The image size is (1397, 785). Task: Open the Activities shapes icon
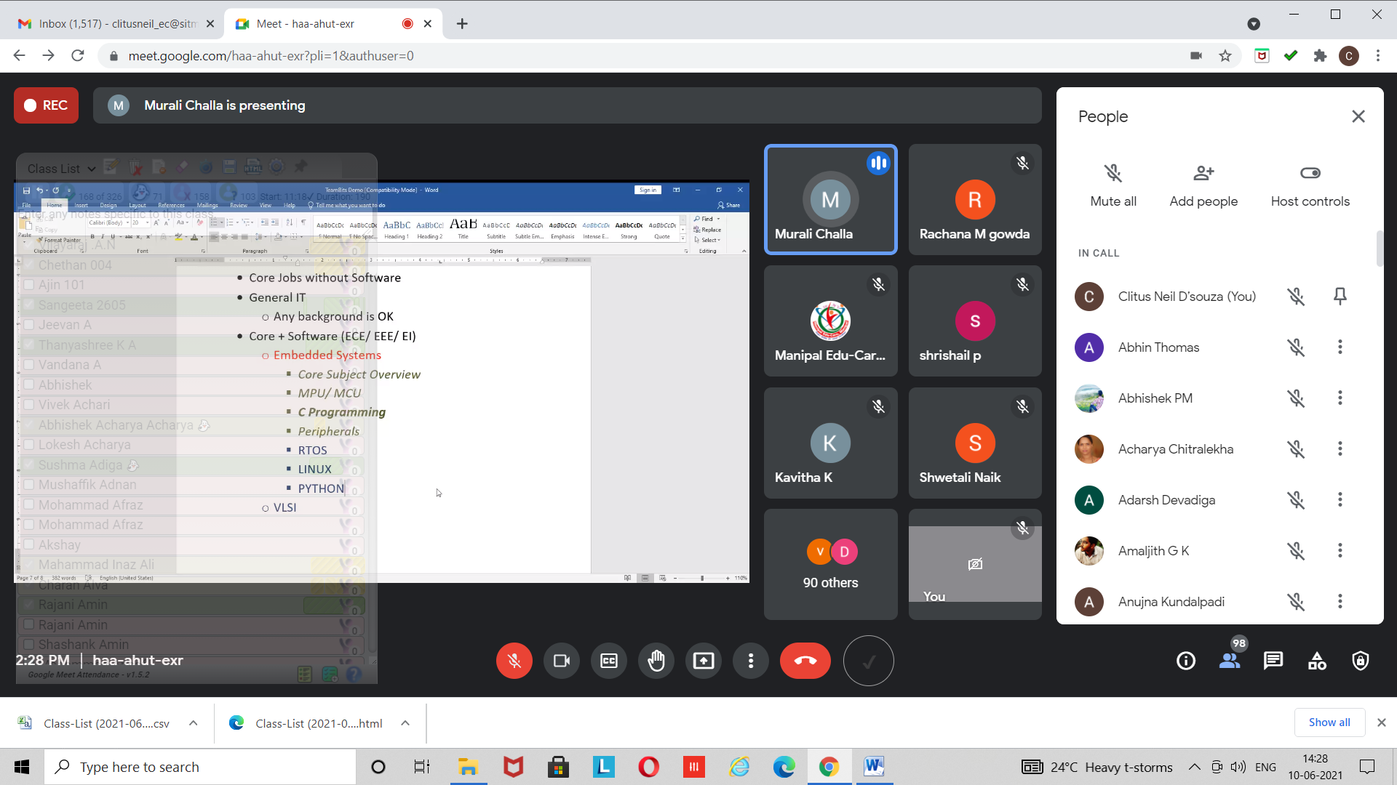[1317, 661]
